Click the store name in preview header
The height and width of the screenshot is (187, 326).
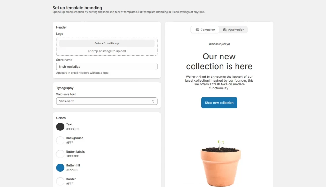tap(219, 44)
